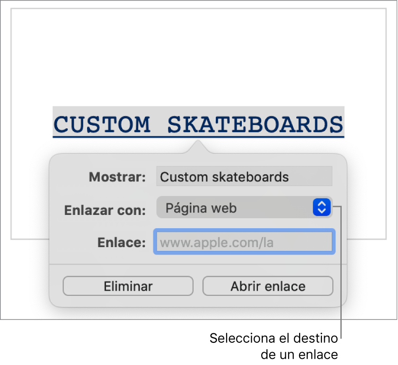
Task: Click the divider line above Eliminar
Action: [198, 264]
